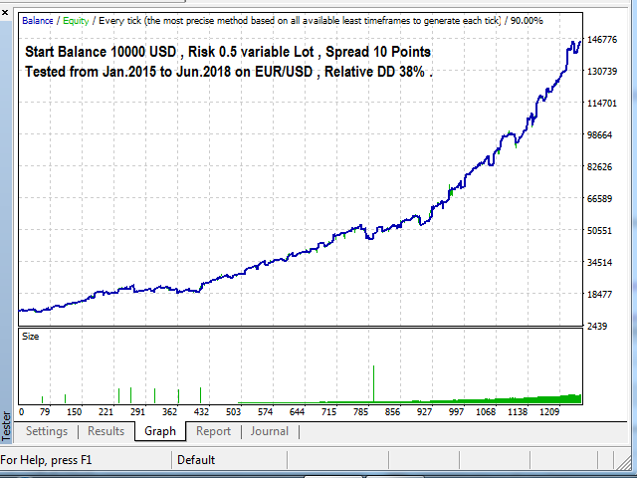Click the 50551 axis value

(599, 230)
